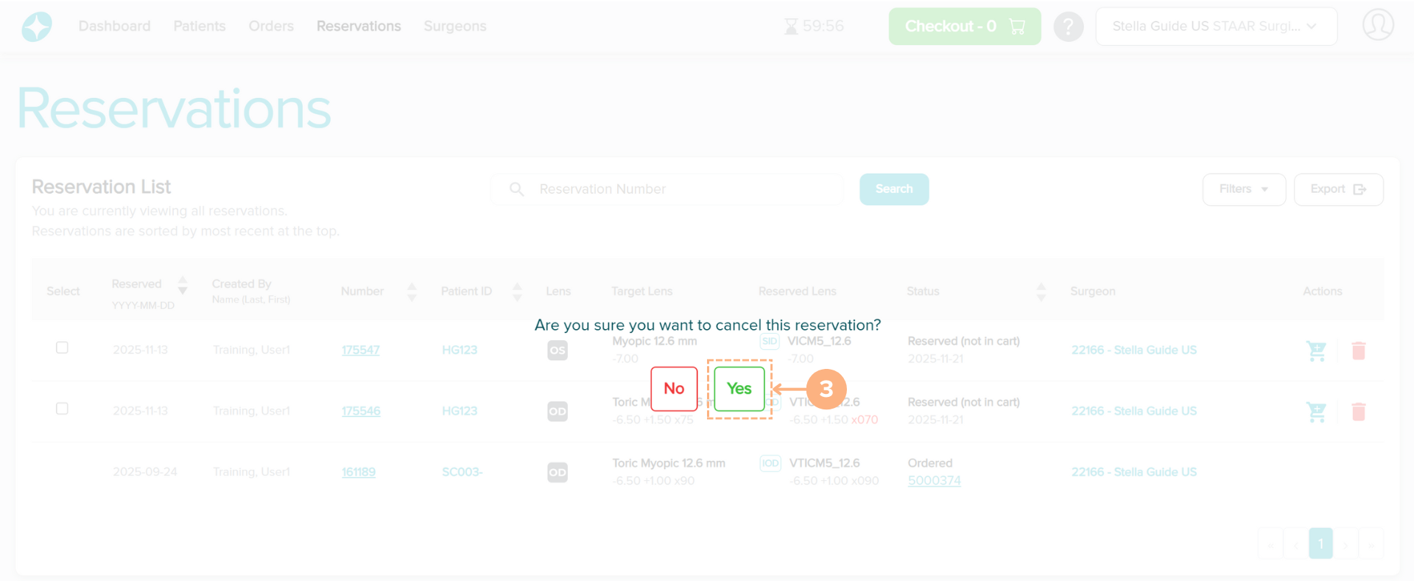The width and height of the screenshot is (1414, 581).
Task: Click the OS lens badge for reservation 175547
Action: (x=557, y=351)
